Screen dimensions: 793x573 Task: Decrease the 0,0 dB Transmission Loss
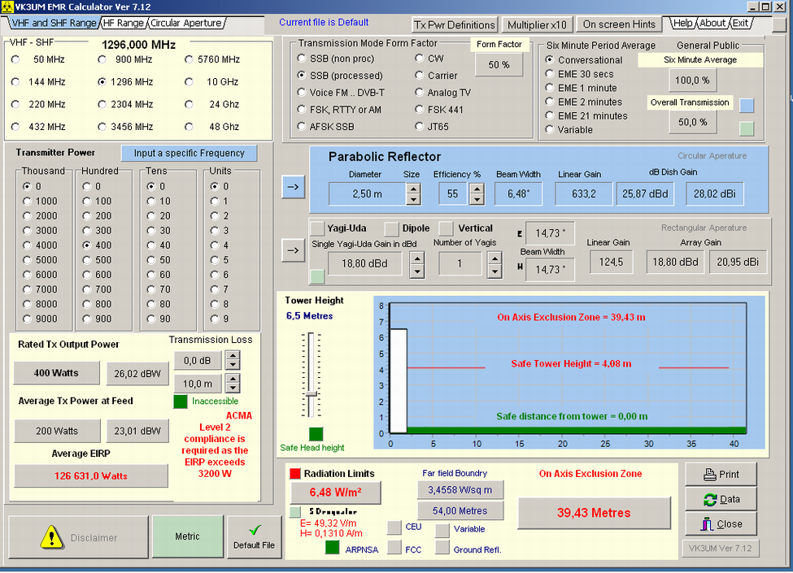tap(233, 365)
